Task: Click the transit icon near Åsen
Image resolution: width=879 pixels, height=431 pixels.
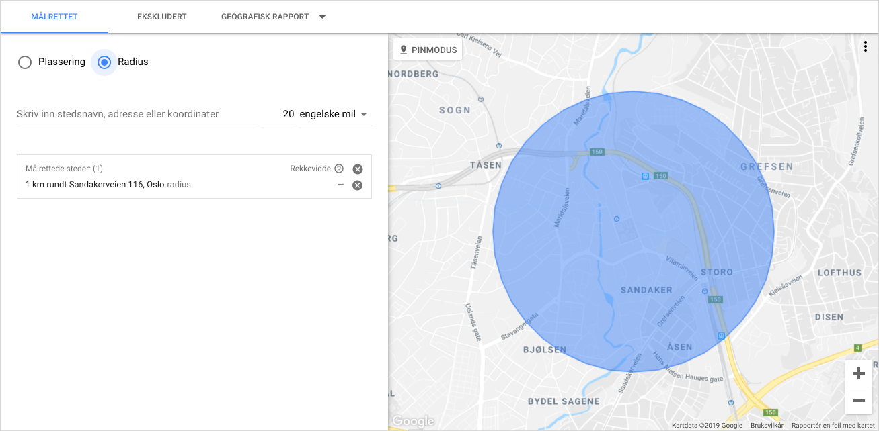Action: (x=721, y=336)
